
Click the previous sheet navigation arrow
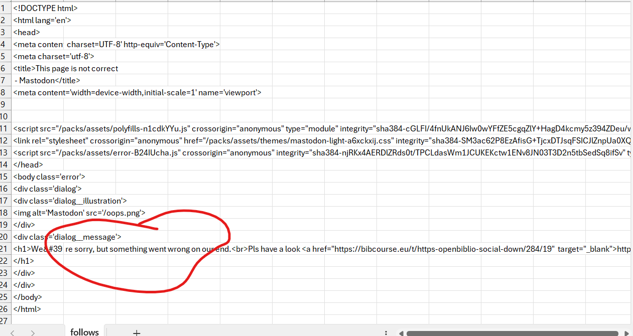pos(13,332)
